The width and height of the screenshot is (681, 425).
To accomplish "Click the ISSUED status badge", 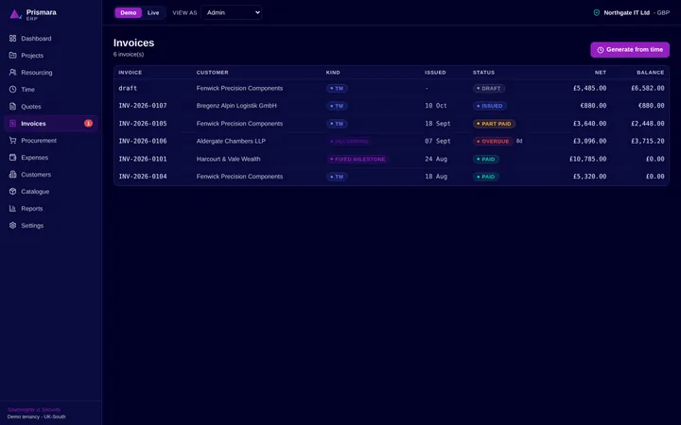I will click(x=490, y=106).
